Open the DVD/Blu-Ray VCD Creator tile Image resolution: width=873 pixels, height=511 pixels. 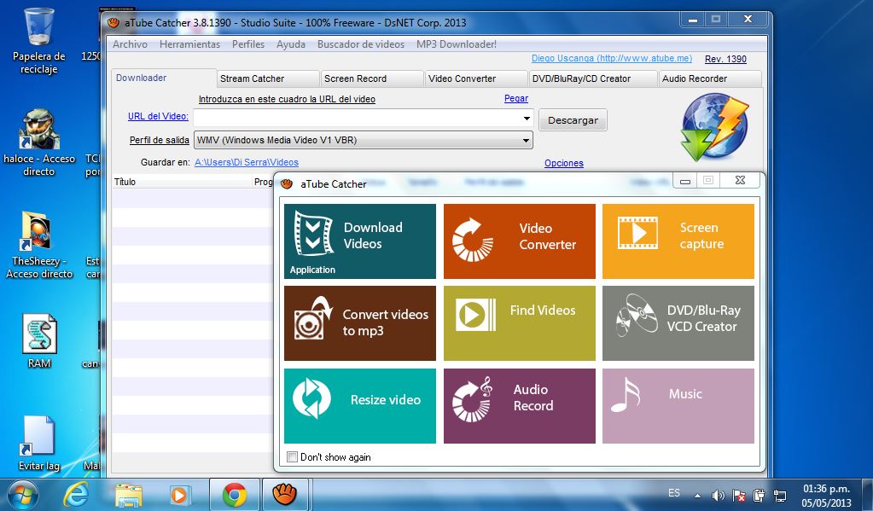click(678, 323)
